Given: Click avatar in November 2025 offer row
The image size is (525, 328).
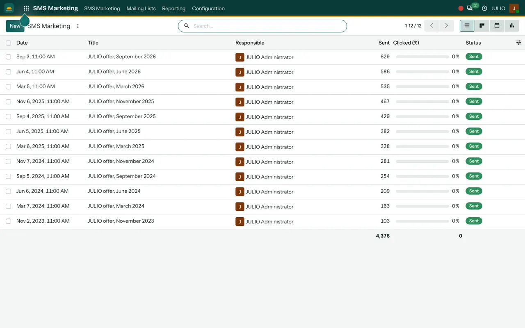Looking at the screenshot, I should point(240,102).
